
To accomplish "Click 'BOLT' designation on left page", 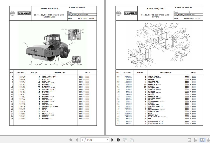I will tap(44, 110).
